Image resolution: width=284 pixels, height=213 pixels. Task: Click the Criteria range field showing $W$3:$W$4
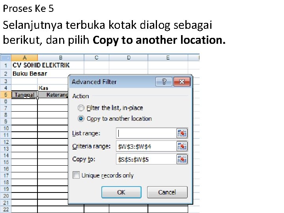click(146, 146)
